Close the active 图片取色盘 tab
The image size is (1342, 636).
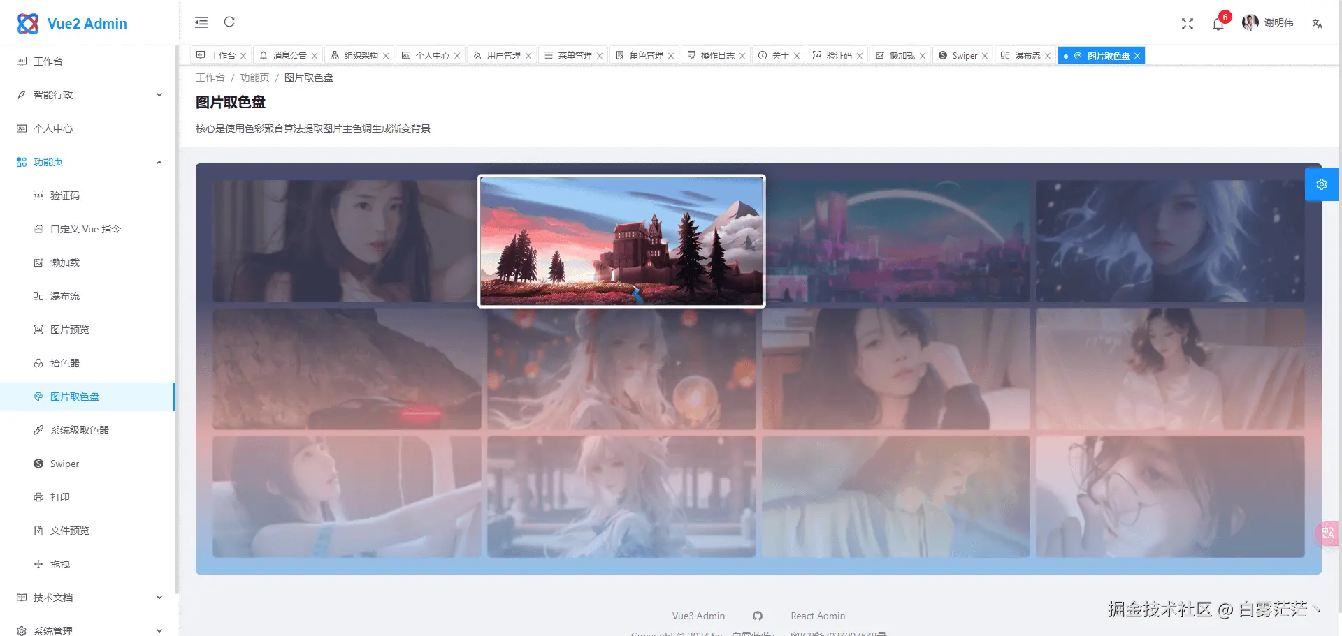pyautogui.click(x=1137, y=56)
